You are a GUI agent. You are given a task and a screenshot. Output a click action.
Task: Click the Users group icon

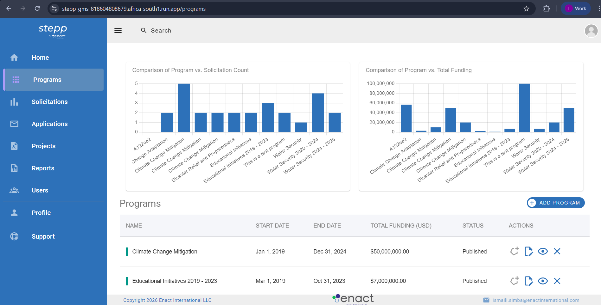(14, 190)
